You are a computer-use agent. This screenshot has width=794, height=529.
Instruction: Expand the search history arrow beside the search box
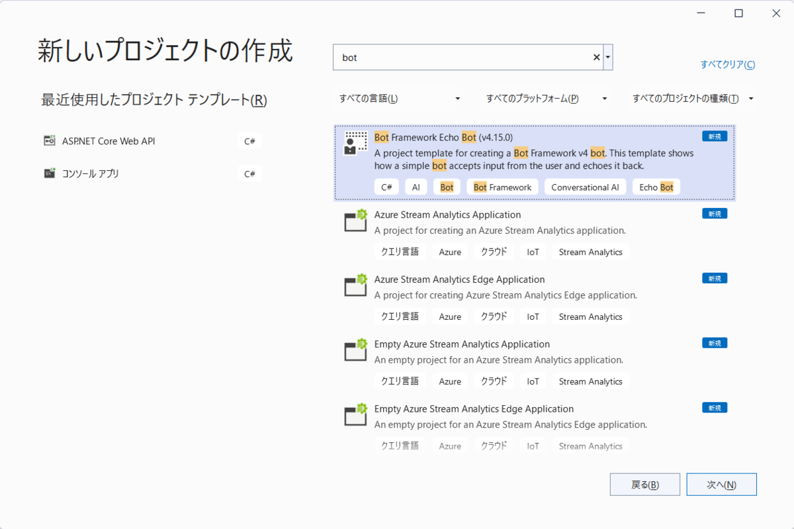pos(608,57)
